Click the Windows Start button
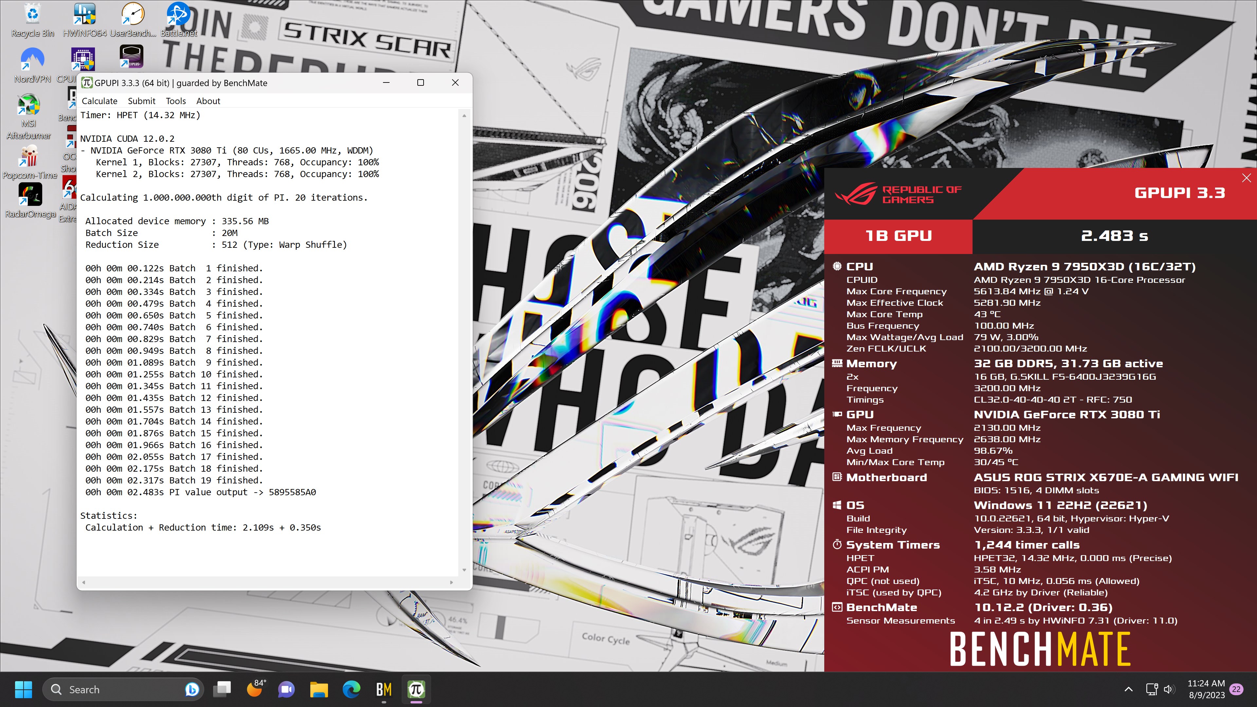This screenshot has height=707, width=1257. coord(24,689)
